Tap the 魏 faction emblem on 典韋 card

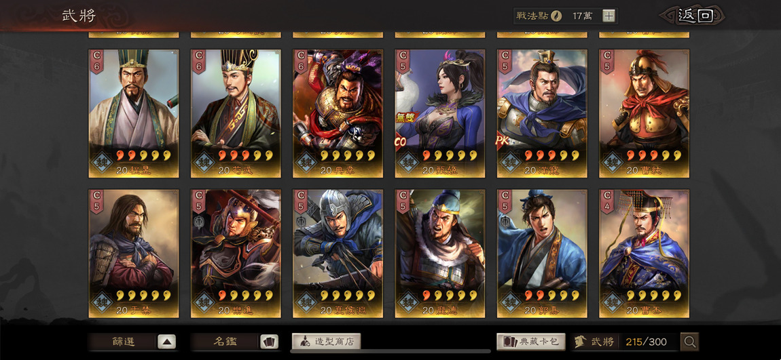pos(306,162)
